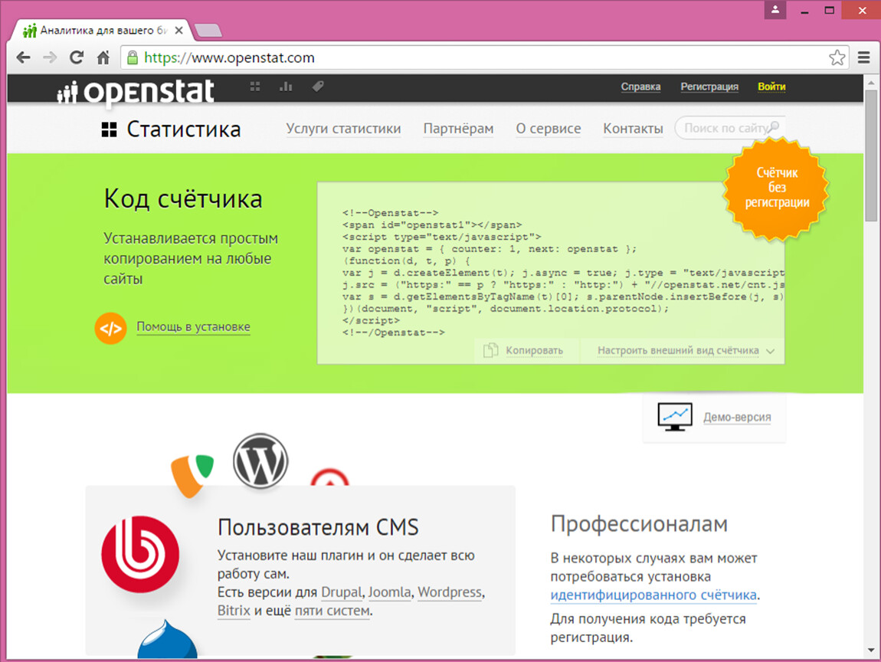Viewport: 881px width, 662px height.
Task: Open the Партнёрам menu item
Action: (x=458, y=129)
